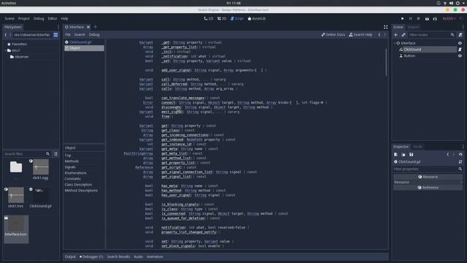
Task: Open the Search Results panel
Action: pos(118,256)
